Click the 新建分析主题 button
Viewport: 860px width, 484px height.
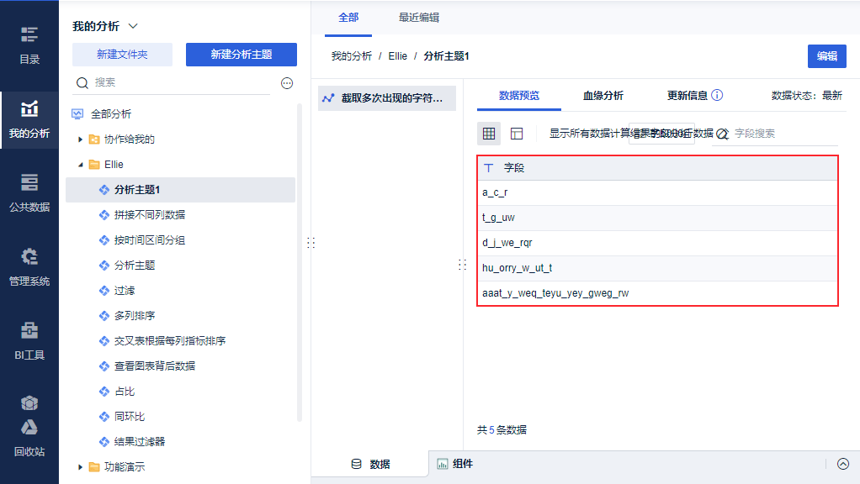242,55
